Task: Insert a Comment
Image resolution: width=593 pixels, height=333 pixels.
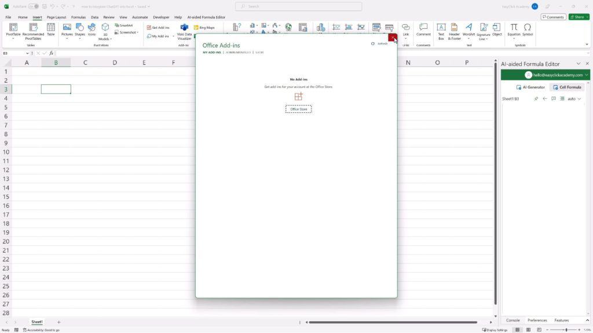Action: (423, 30)
